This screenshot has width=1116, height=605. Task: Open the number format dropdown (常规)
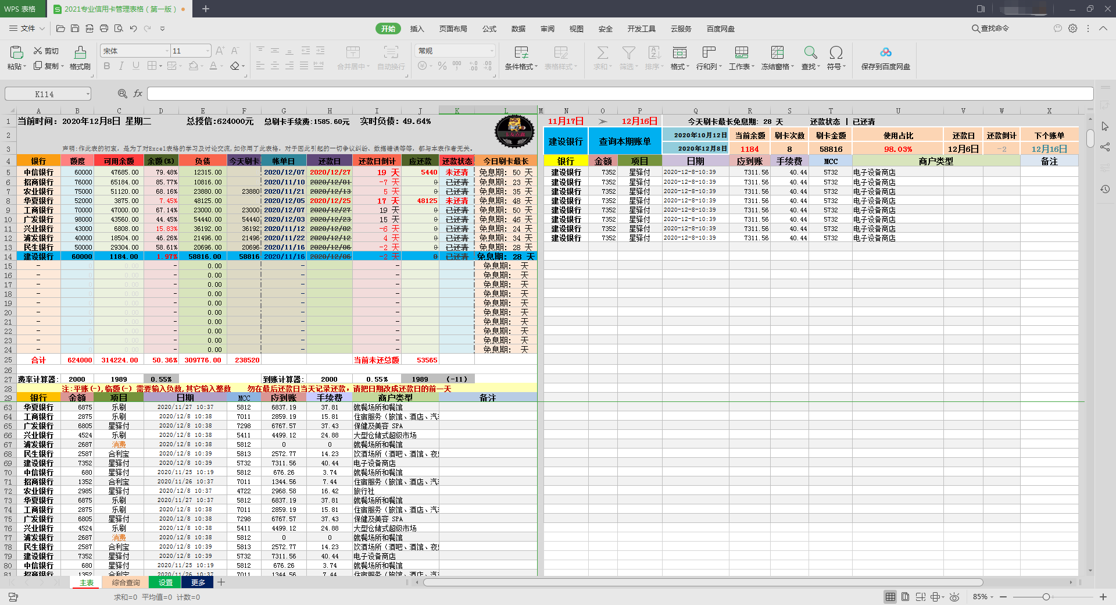point(492,51)
